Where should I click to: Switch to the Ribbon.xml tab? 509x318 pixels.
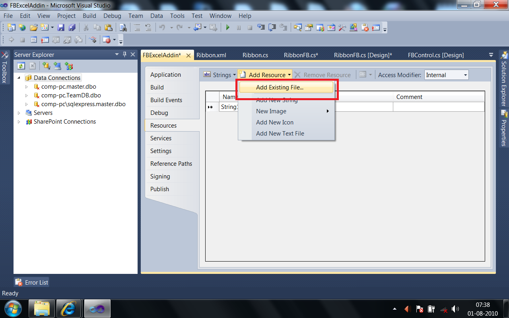211,55
